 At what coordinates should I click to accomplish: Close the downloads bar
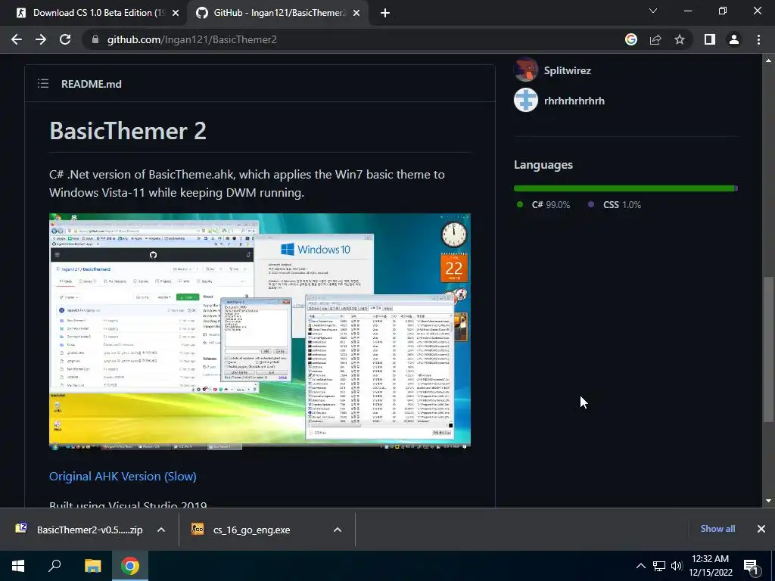pos(761,529)
